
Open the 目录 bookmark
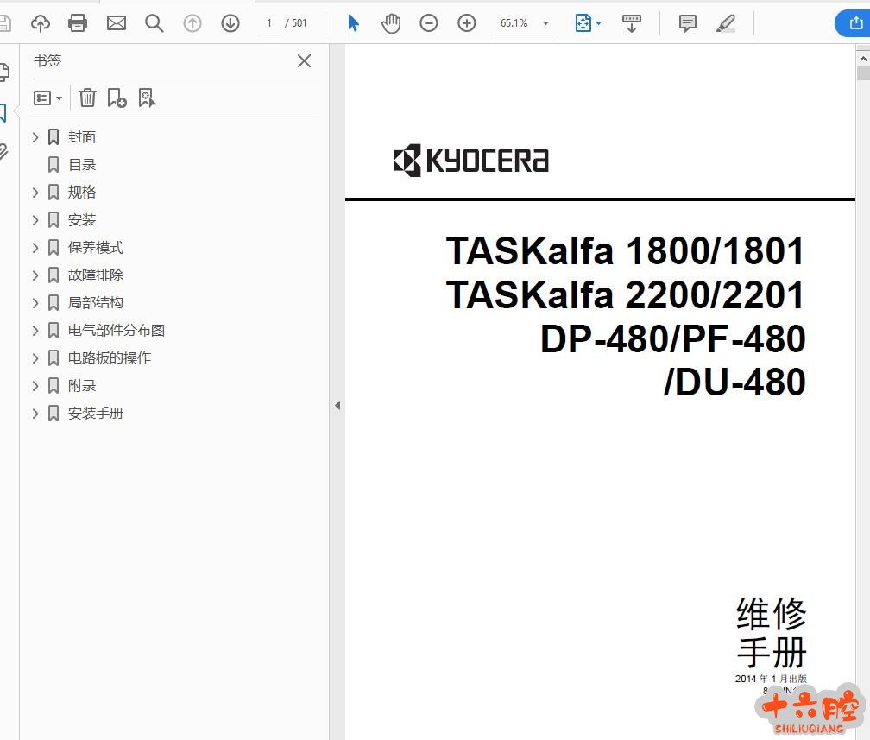82,165
